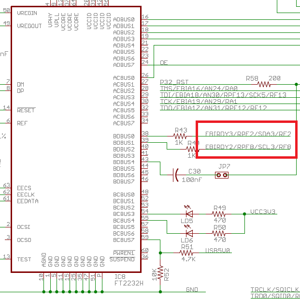Select the SUSPEND pin label

click(122, 259)
